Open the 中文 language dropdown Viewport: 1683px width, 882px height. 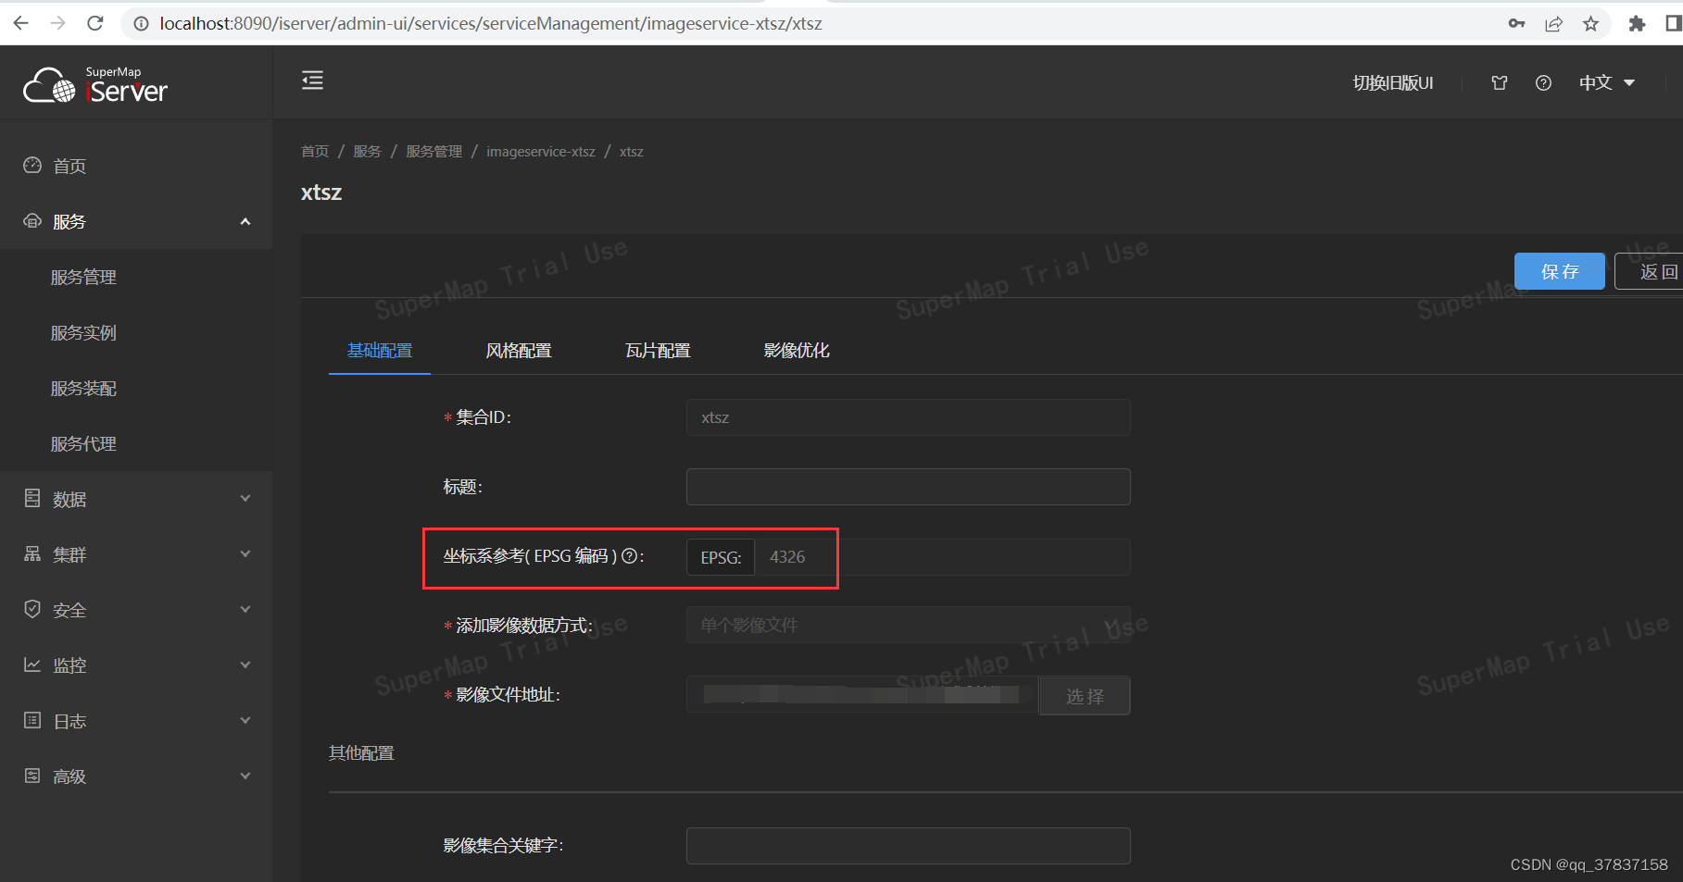[1607, 83]
